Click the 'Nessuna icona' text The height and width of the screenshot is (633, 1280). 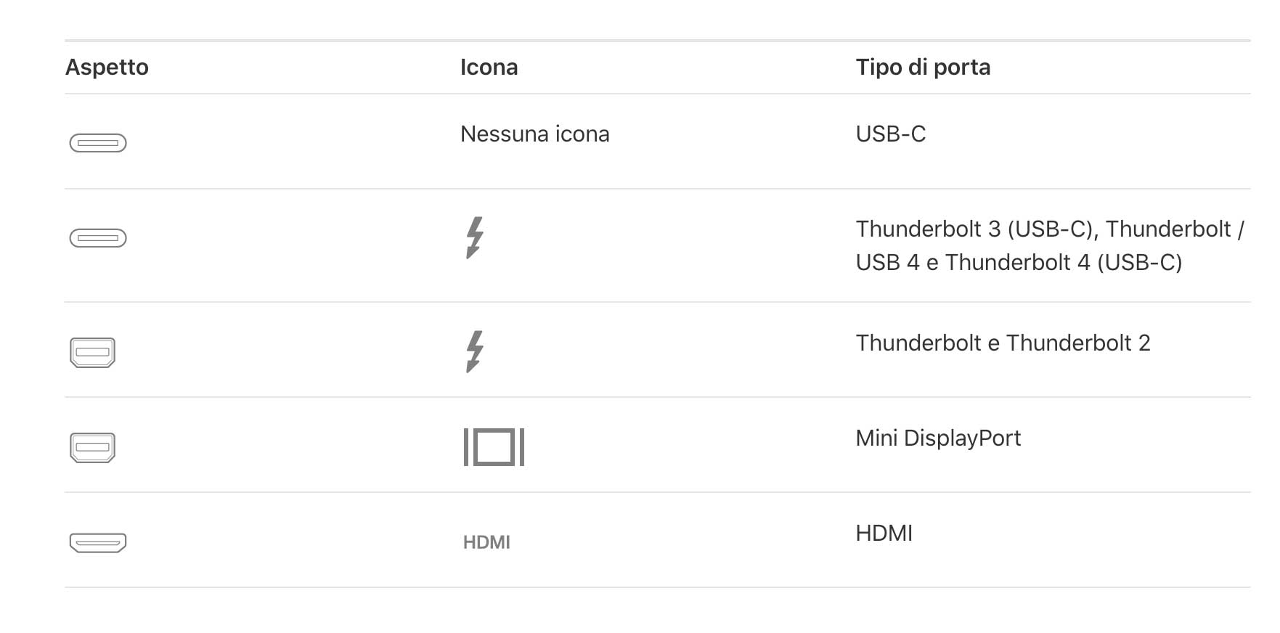click(x=534, y=134)
